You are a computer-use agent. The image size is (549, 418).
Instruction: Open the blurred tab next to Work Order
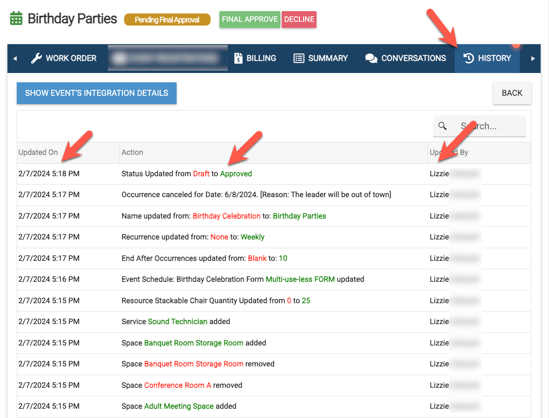point(167,58)
